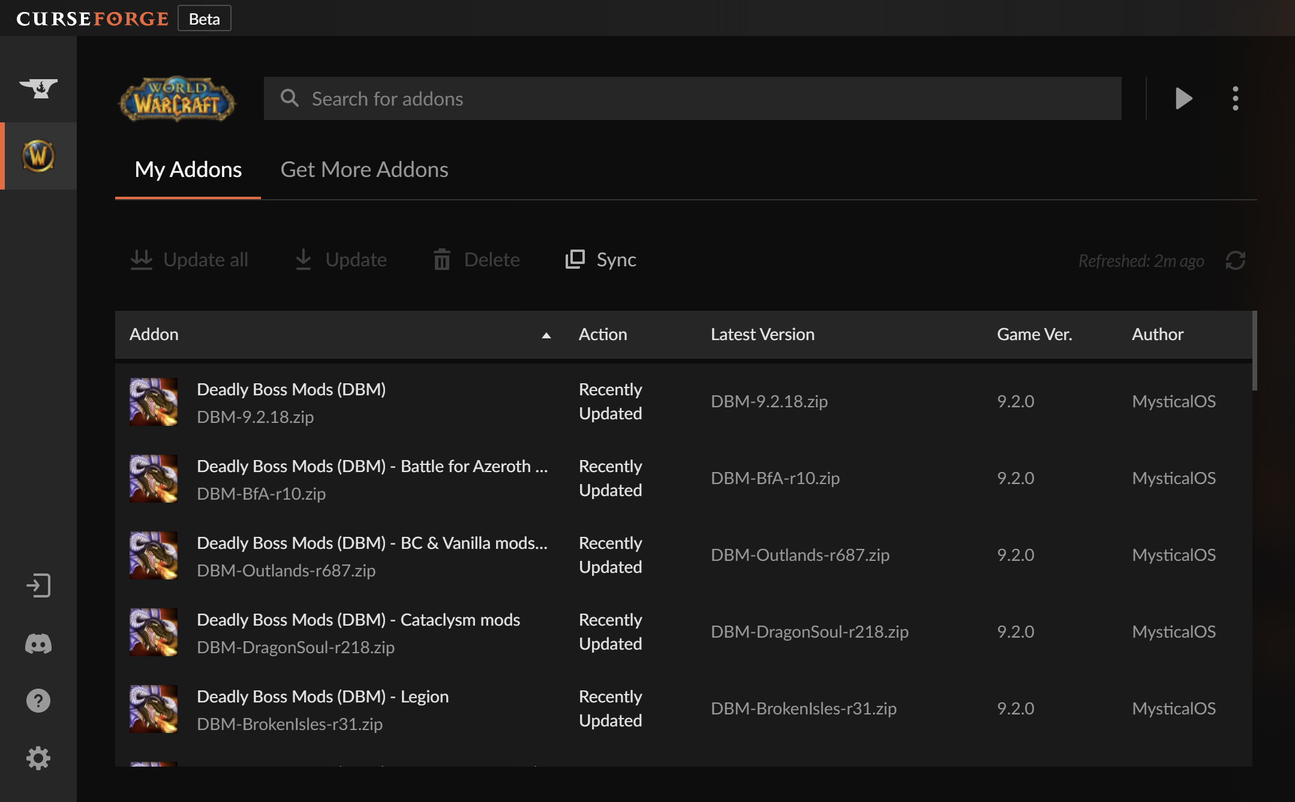
Task: Switch to Get More Addons tab
Action: click(364, 170)
